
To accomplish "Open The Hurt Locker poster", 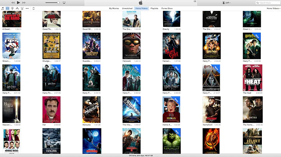I will 253,141.
